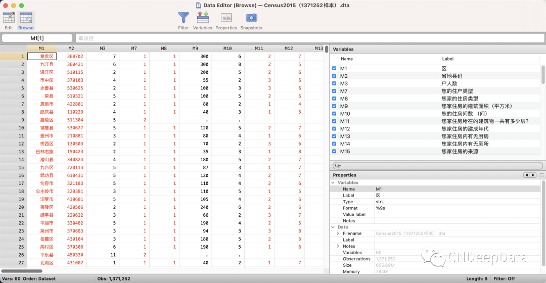
Task: Click the M2 cell 450330
Action: [x=71, y=255]
